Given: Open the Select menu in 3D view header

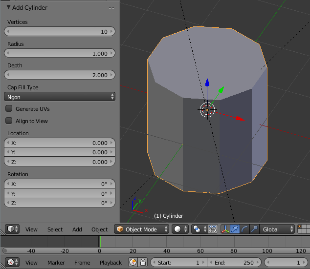Looking at the screenshot, I should (x=55, y=229).
